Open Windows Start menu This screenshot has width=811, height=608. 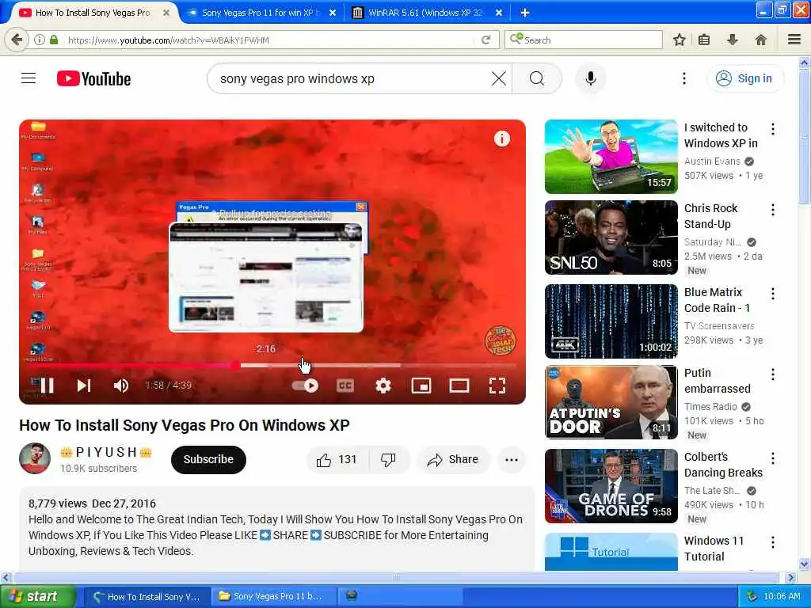click(x=37, y=597)
